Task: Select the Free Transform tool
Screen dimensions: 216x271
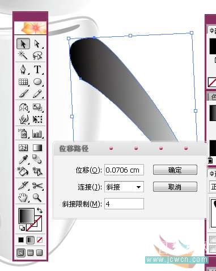Action: click(x=37, y=119)
